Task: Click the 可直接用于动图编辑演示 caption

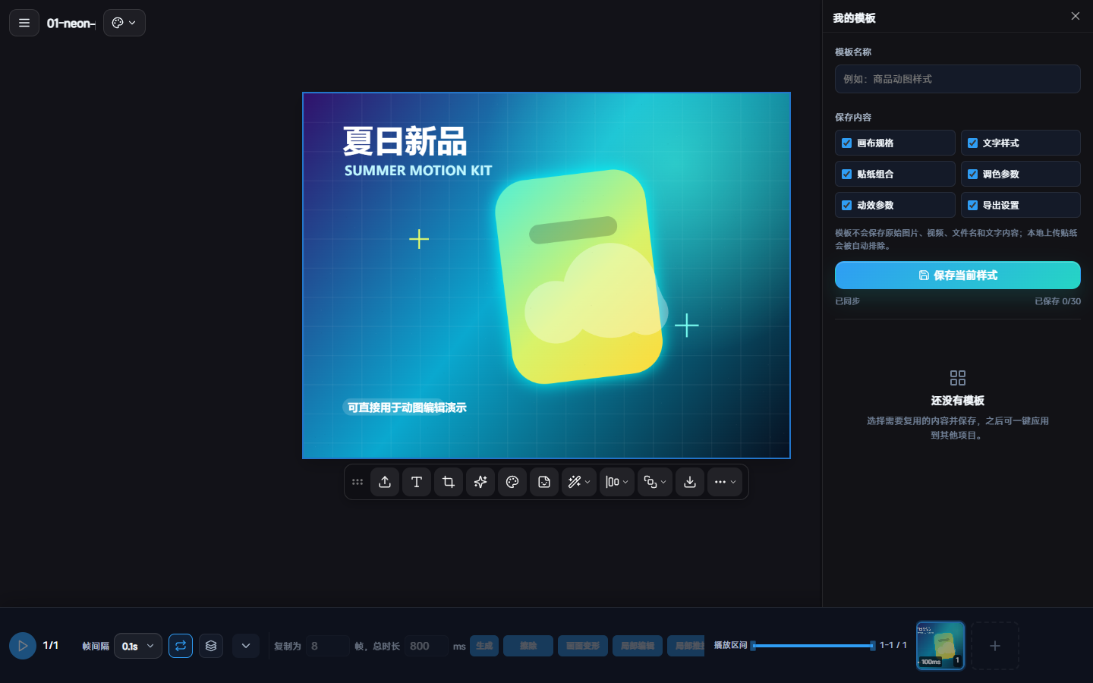Action: [407, 408]
